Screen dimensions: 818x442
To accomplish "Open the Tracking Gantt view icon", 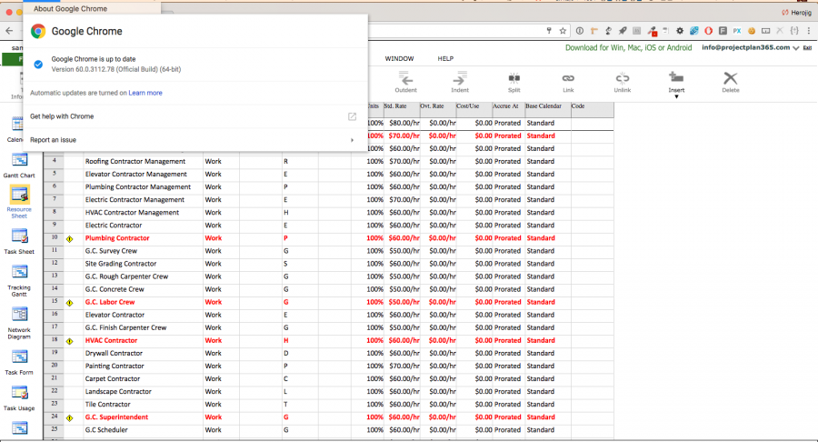I will coord(19,272).
